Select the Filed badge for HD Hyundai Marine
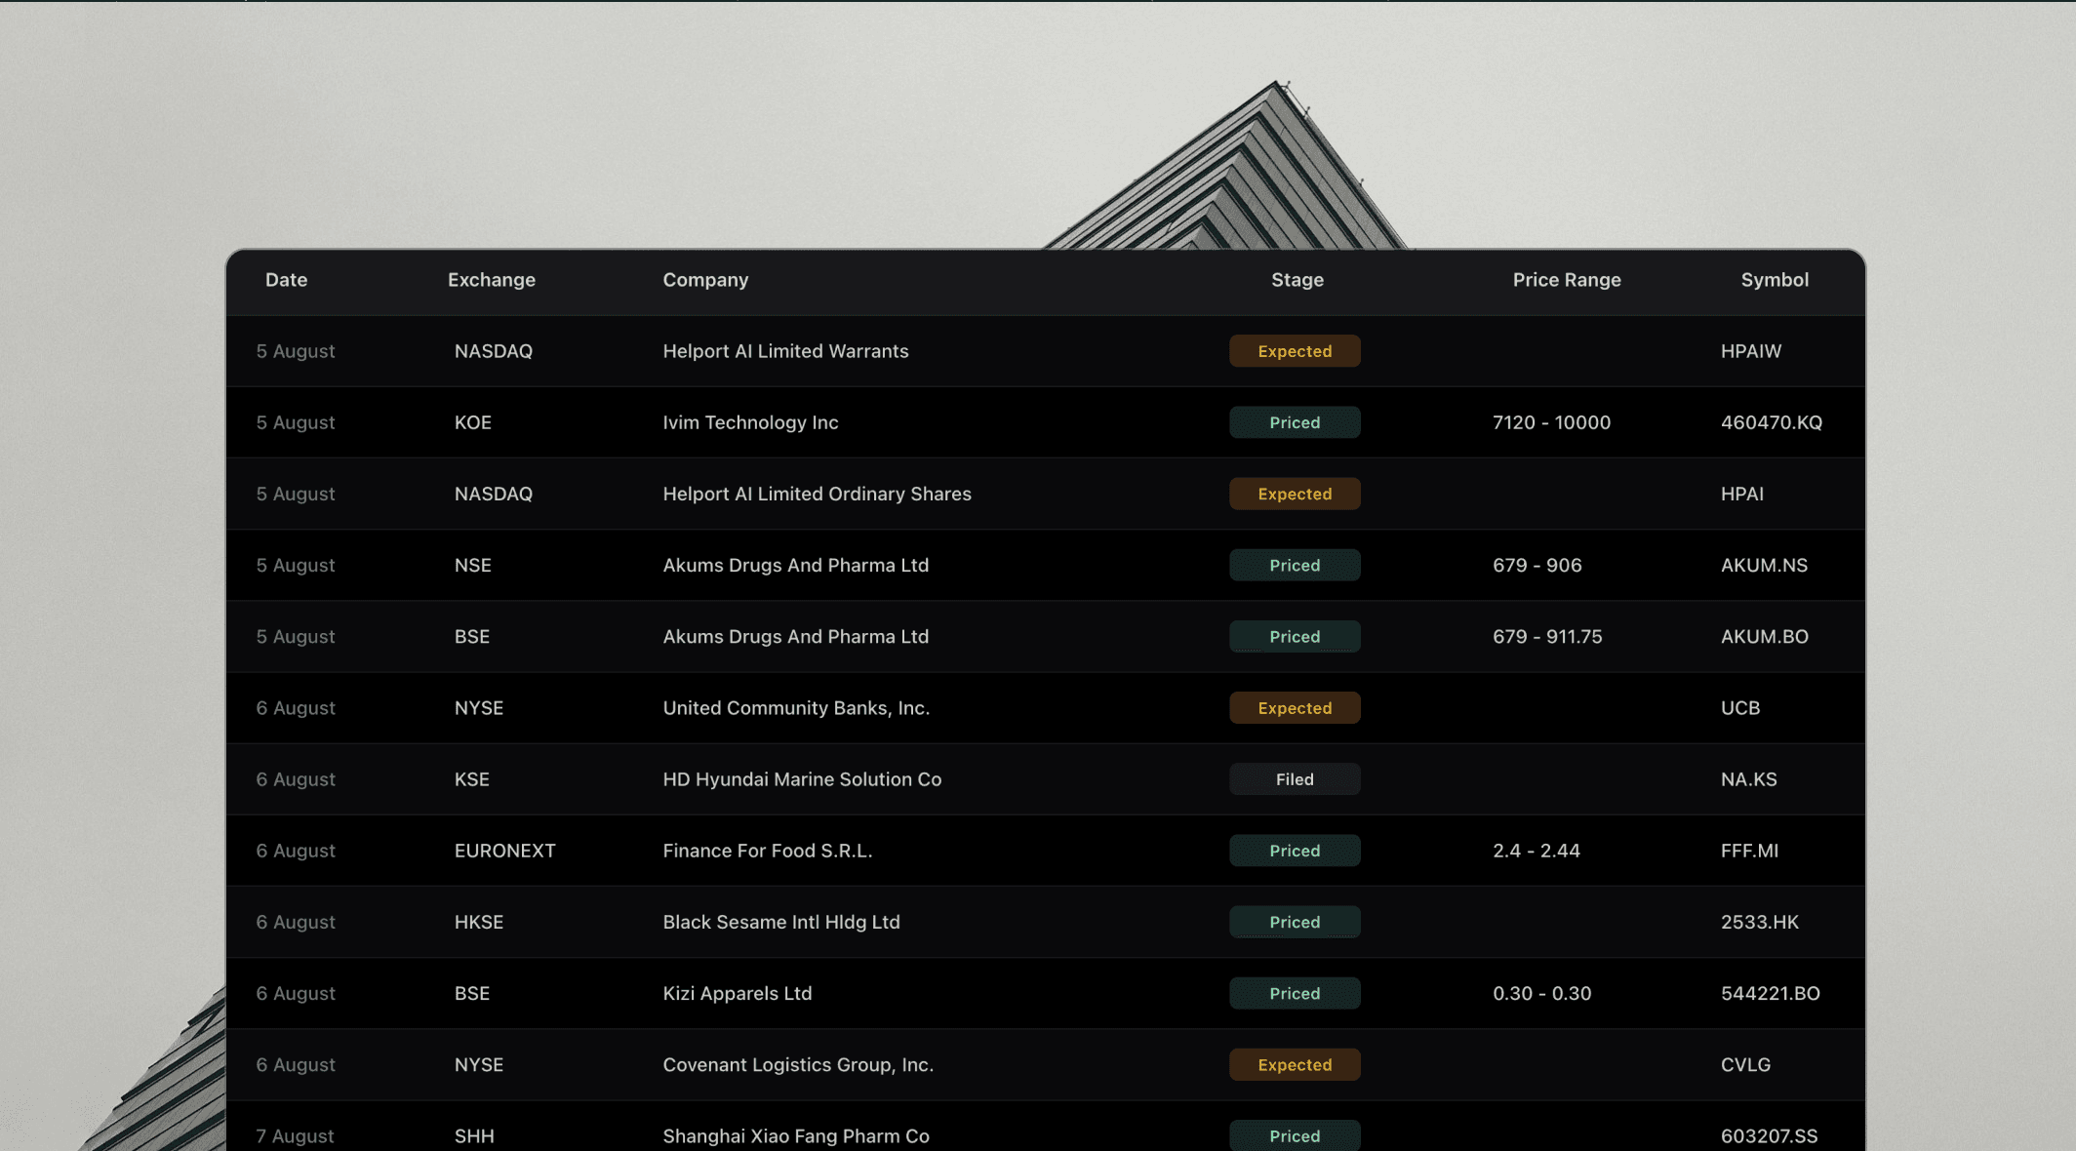Viewport: 2076px width, 1151px height. click(x=1294, y=779)
